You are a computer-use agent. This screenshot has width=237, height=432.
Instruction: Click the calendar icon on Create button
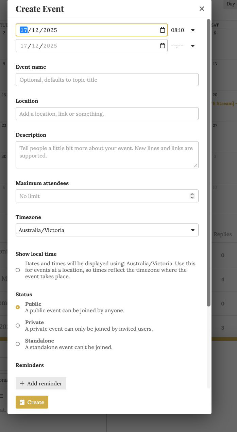coord(22,402)
